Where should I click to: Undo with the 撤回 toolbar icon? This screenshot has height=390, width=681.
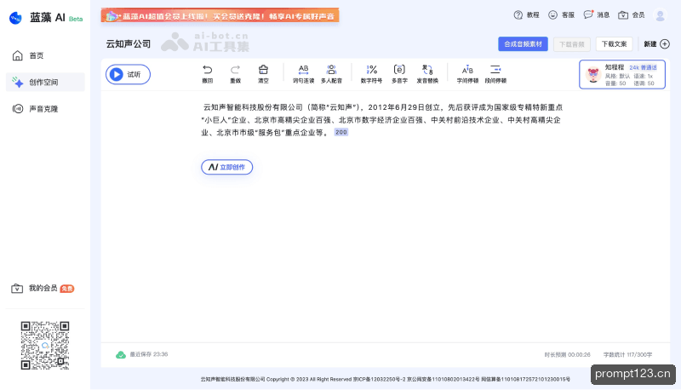[x=208, y=74]
